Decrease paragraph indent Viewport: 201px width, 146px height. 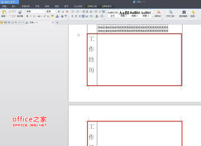tap(84, 12)
